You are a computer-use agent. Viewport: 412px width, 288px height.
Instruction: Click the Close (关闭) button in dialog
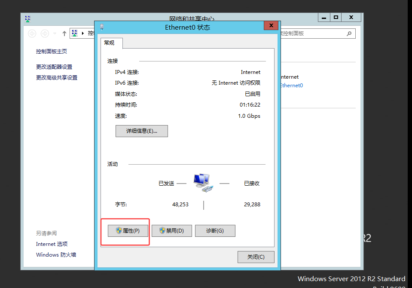pyautogui.click(x=256, y=257)
